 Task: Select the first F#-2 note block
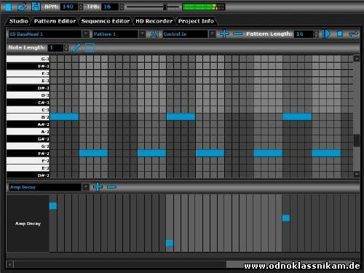click(x=93, y=153)
